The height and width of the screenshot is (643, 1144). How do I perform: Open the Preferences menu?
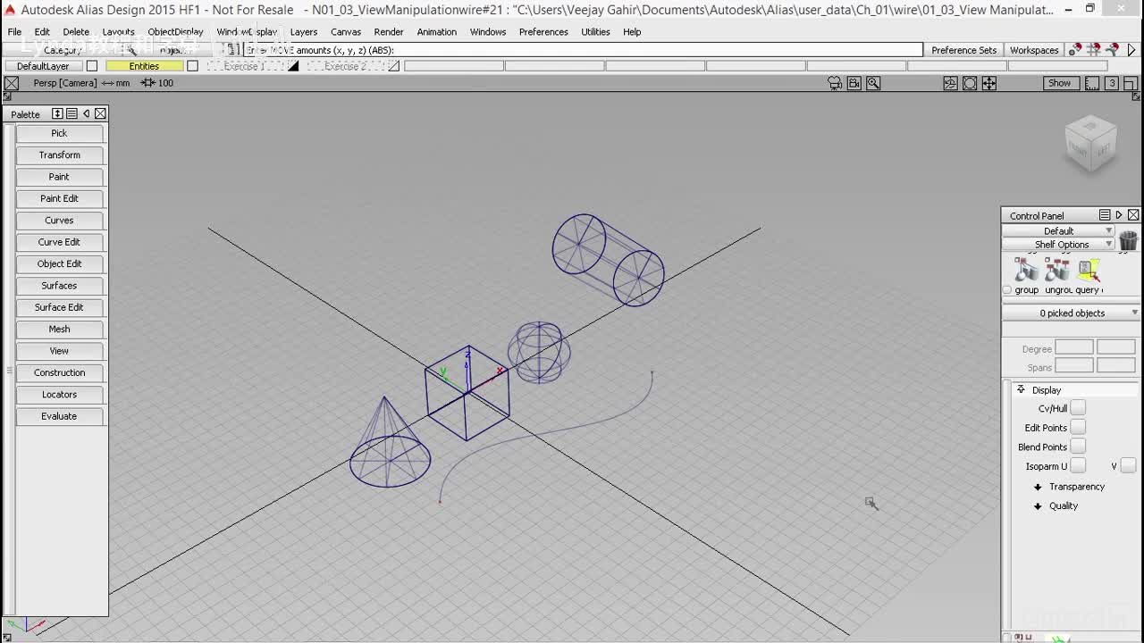pyautogui.click(x=543, y=32)
